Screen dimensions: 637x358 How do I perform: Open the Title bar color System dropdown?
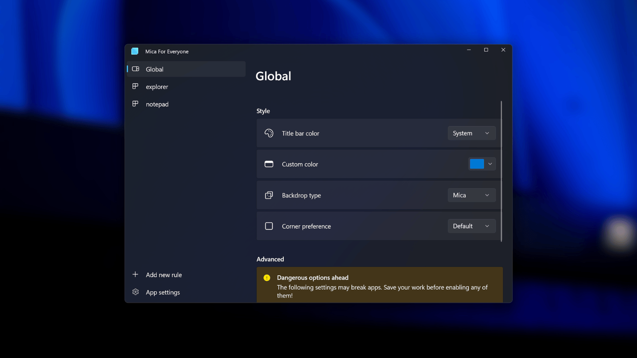click(x=471, y=133)
